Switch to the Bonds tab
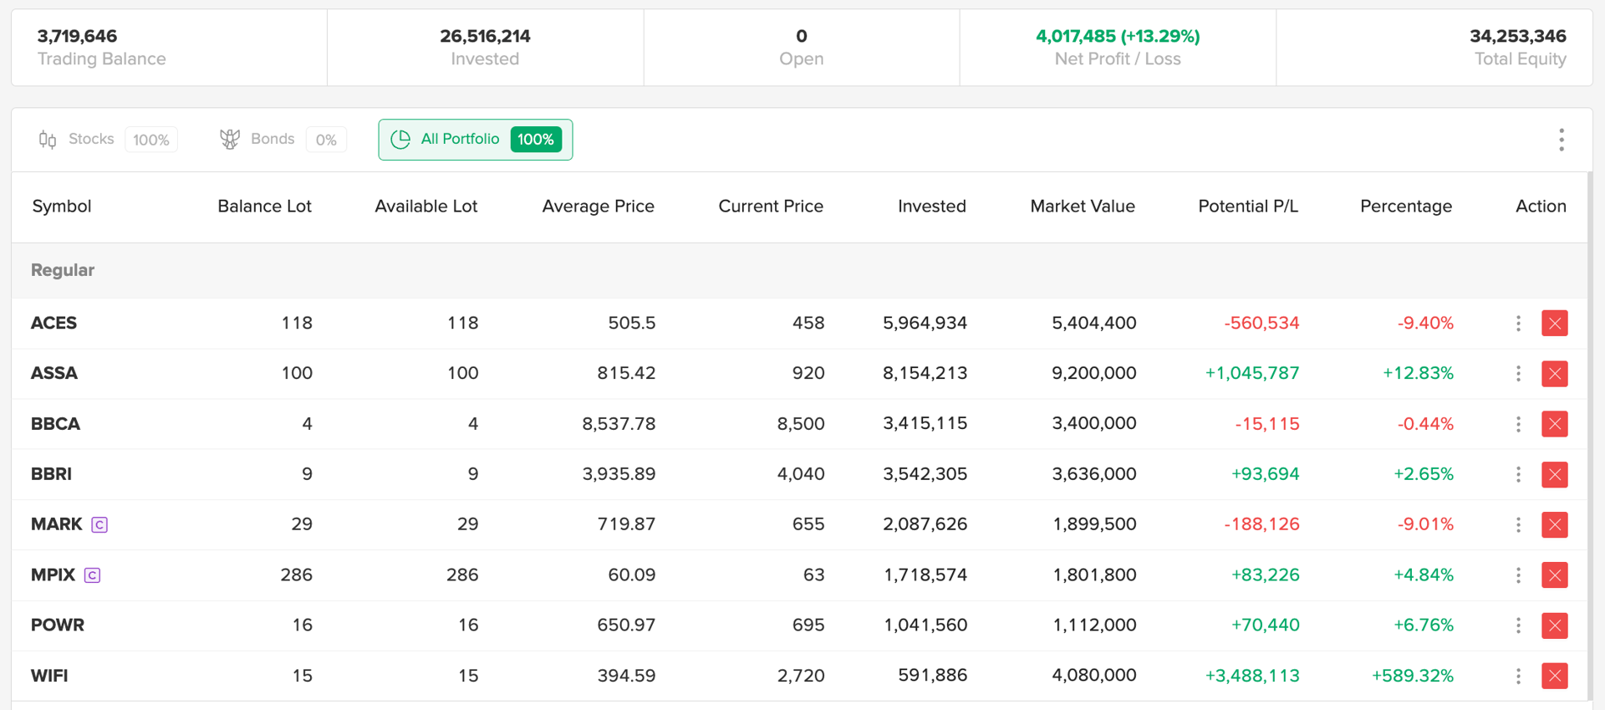Viewport: 1605px width, 710px height. (282, 140)
